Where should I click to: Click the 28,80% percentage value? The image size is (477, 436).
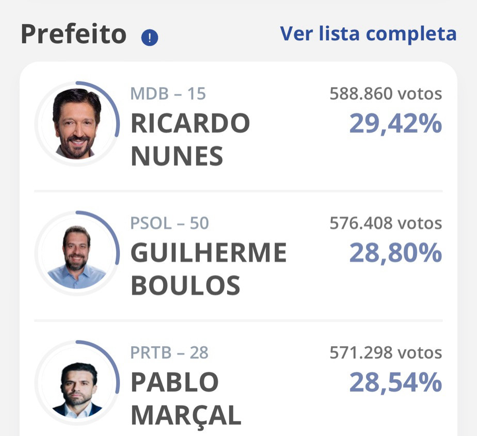pyautogui.click(x=395, y=253)
